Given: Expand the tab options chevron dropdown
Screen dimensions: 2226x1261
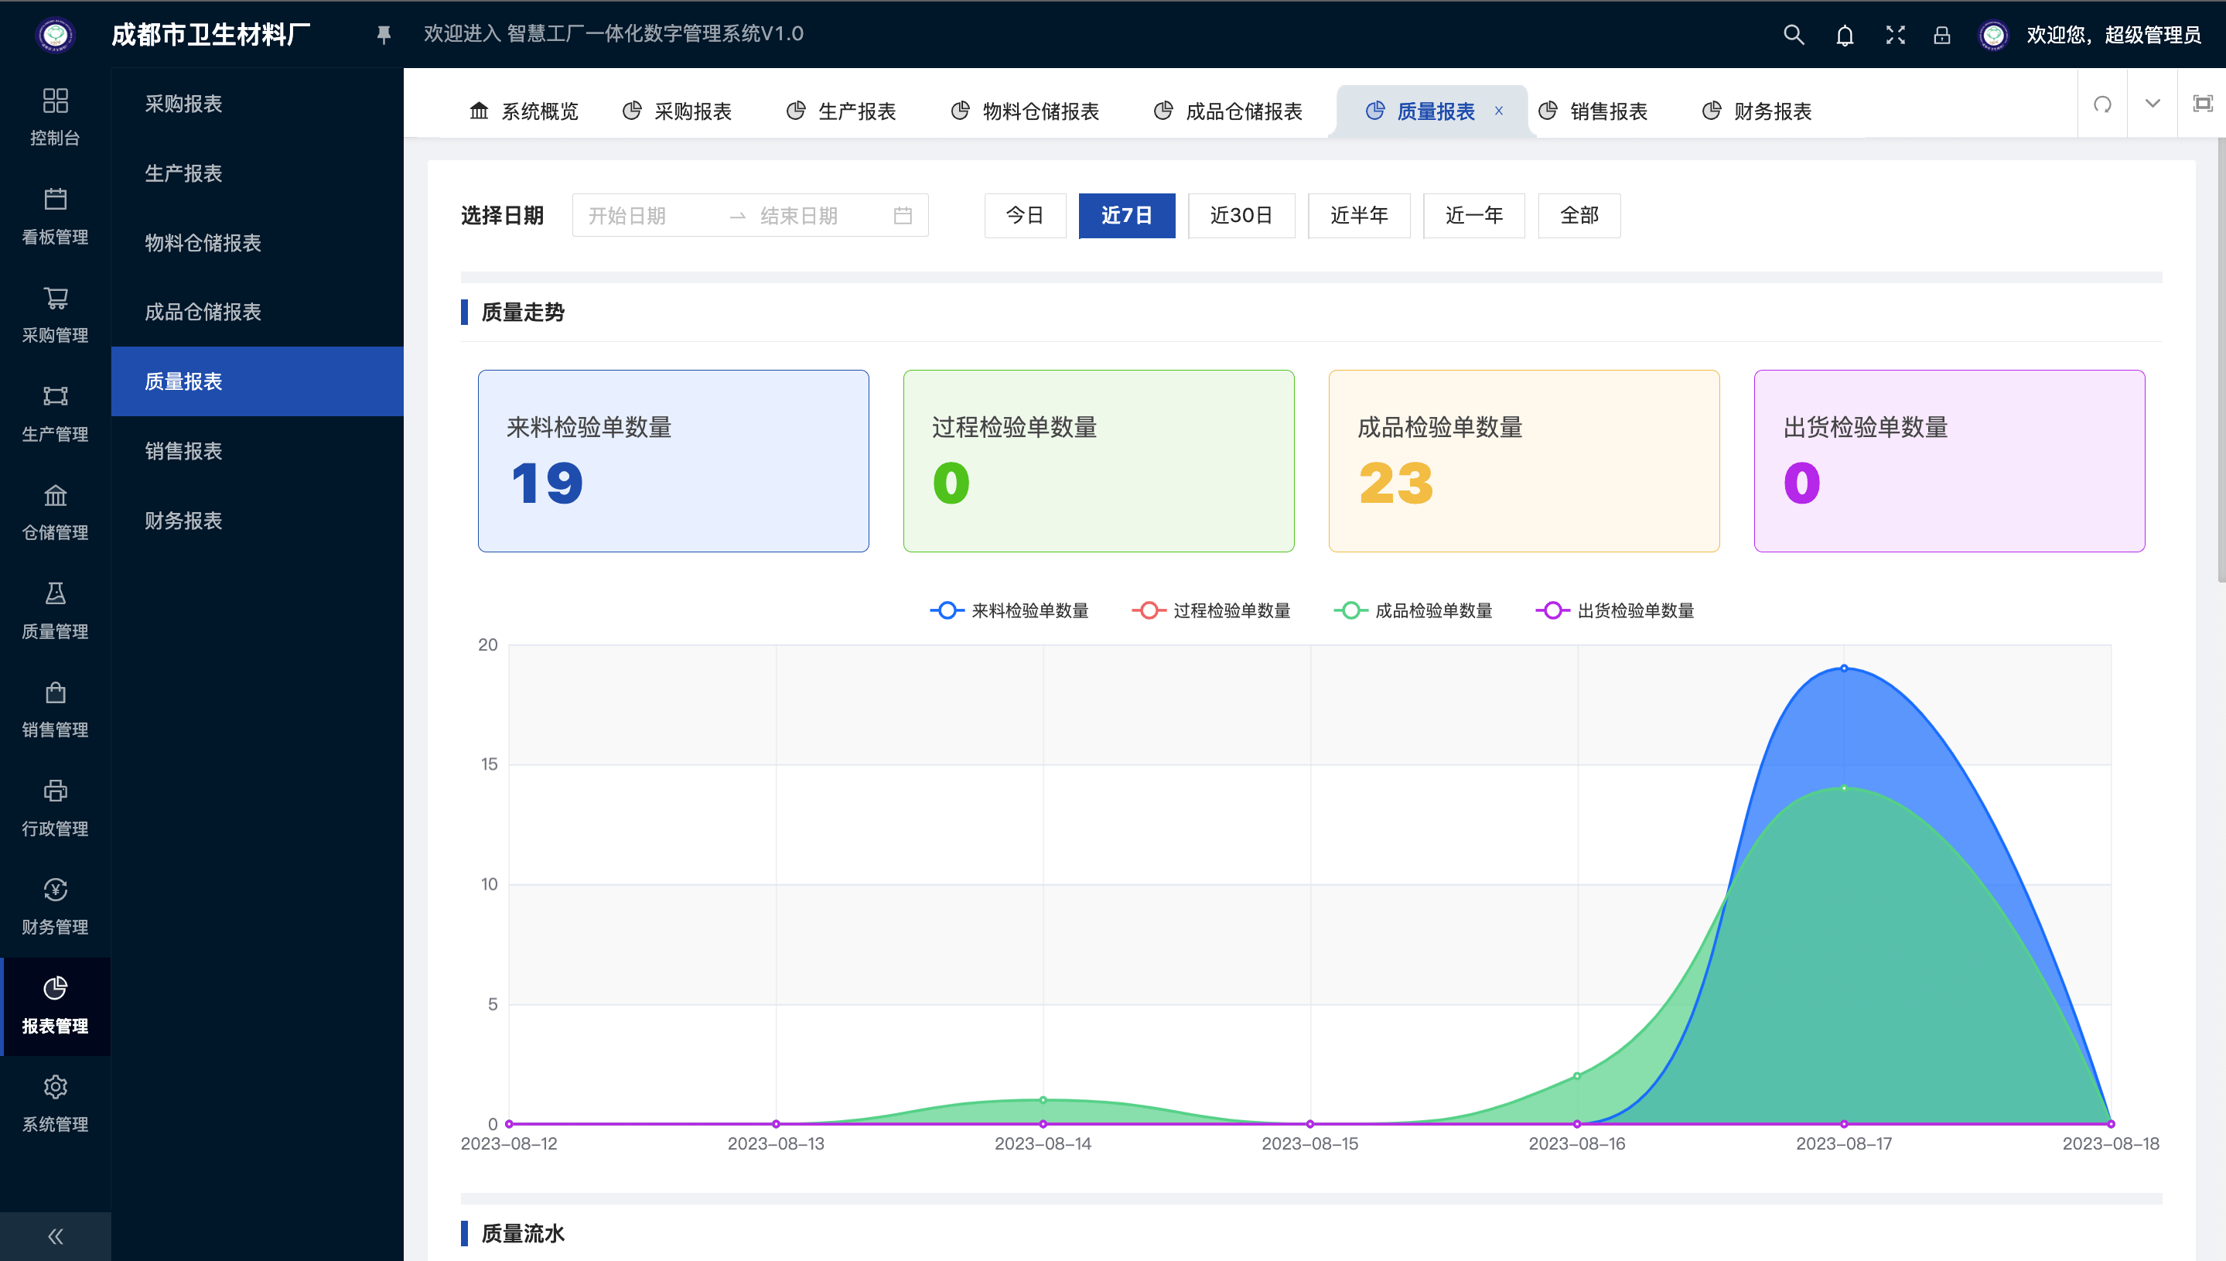Looking at the screenshot, I should click(2153, 104).
